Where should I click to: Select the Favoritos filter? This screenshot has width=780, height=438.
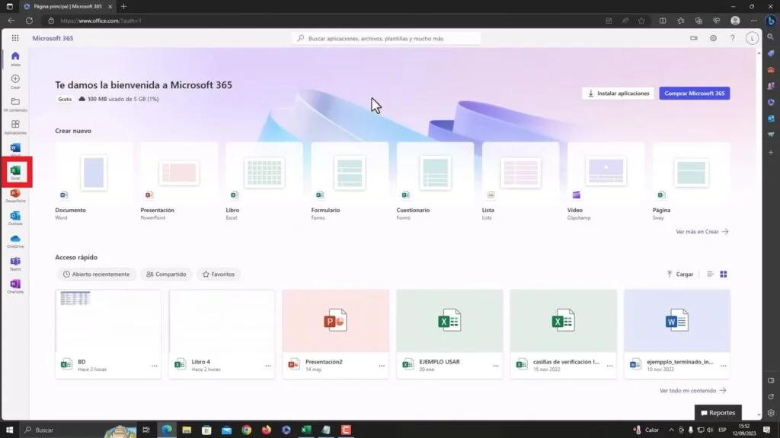(219, 274)
